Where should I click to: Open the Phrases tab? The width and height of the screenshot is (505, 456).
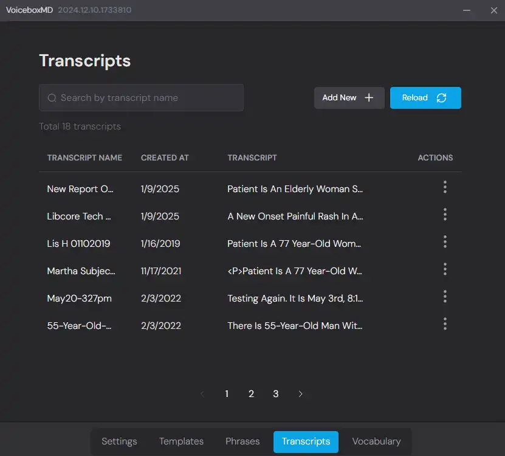tap(242, 441)
